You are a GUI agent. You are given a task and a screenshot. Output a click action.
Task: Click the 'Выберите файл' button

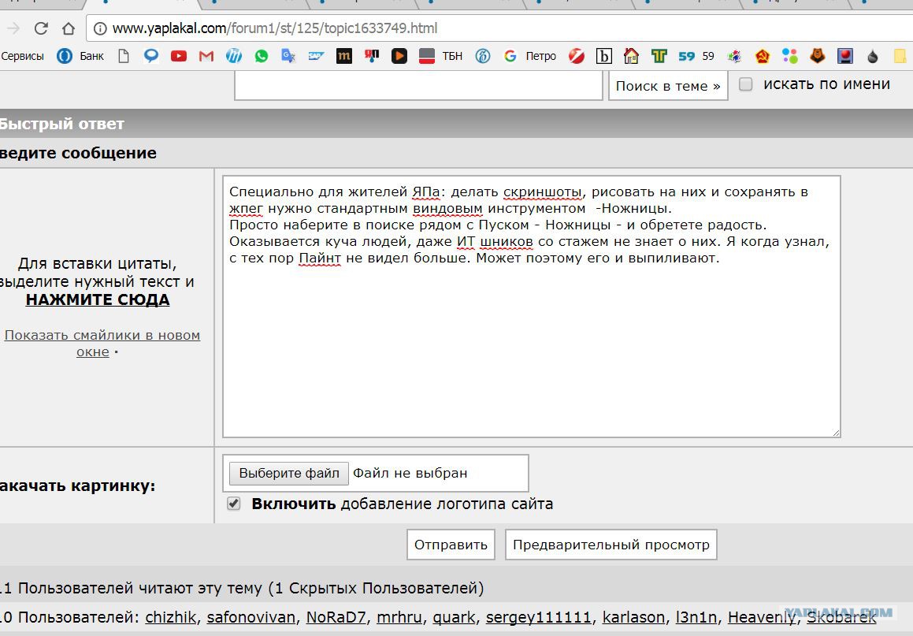289,473
